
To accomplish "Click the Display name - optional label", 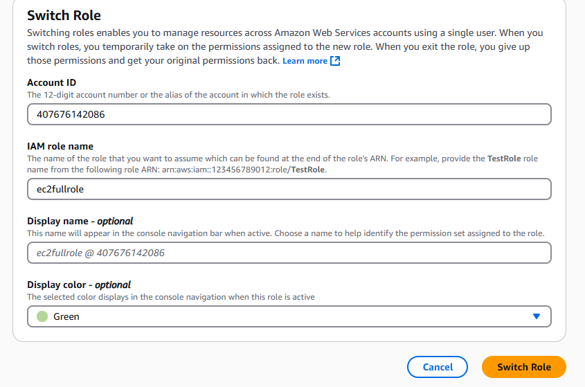I will (80, 221).
